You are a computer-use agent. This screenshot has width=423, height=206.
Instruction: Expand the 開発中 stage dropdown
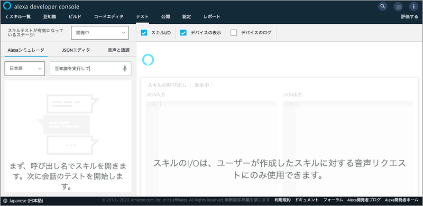click(x=99, y=33)
